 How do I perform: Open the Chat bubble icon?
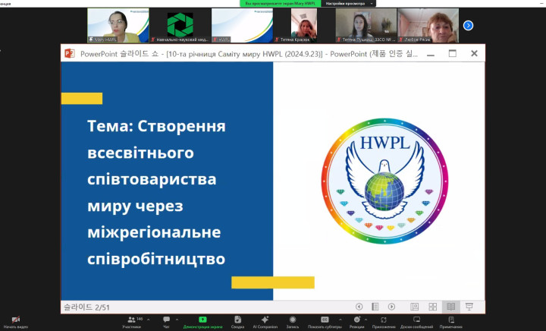[x=166, y=320]
